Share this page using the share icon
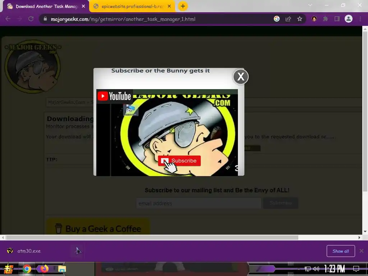This screenshot has height=276, width=368. point(288,19)
